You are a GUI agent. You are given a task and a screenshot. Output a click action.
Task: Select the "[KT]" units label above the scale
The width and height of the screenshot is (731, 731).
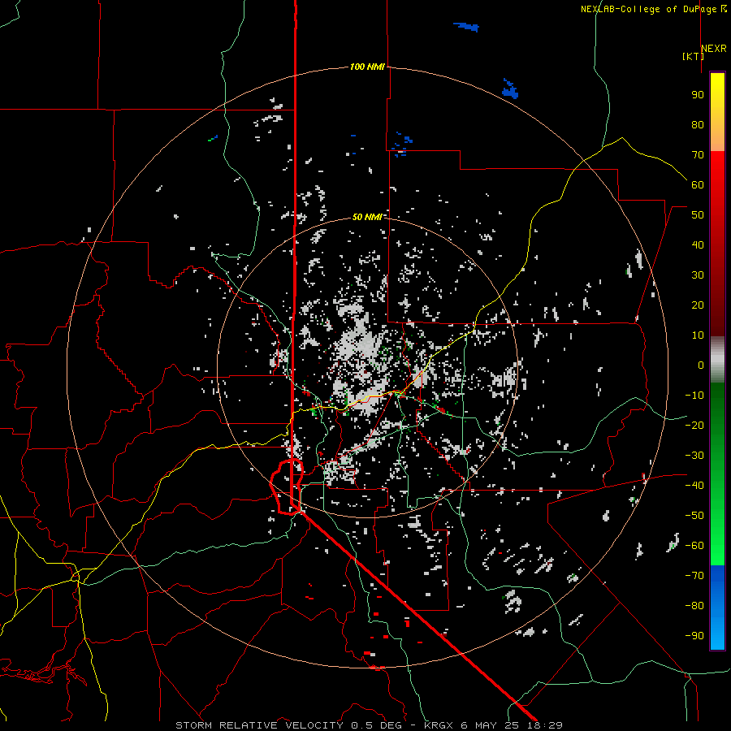[x=693, y=56]
